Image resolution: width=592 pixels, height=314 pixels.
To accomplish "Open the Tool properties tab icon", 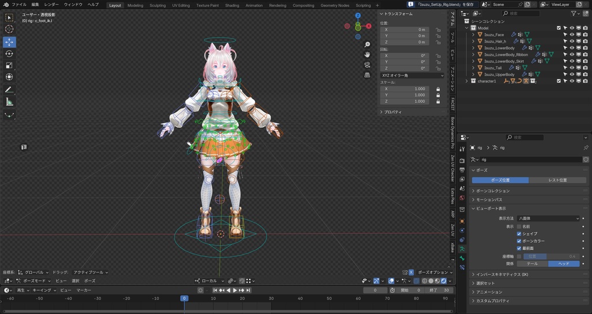I will click(462, 149).
